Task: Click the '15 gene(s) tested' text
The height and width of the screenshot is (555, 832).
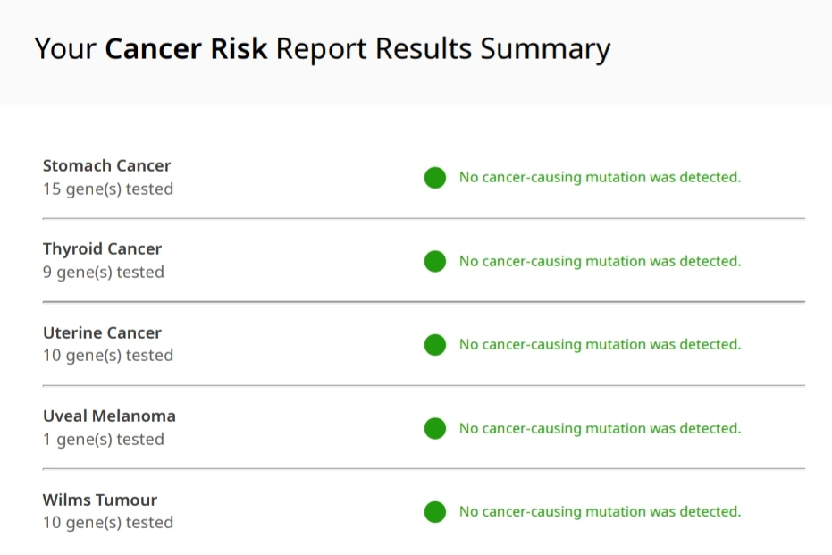Action: coord(108,189)
